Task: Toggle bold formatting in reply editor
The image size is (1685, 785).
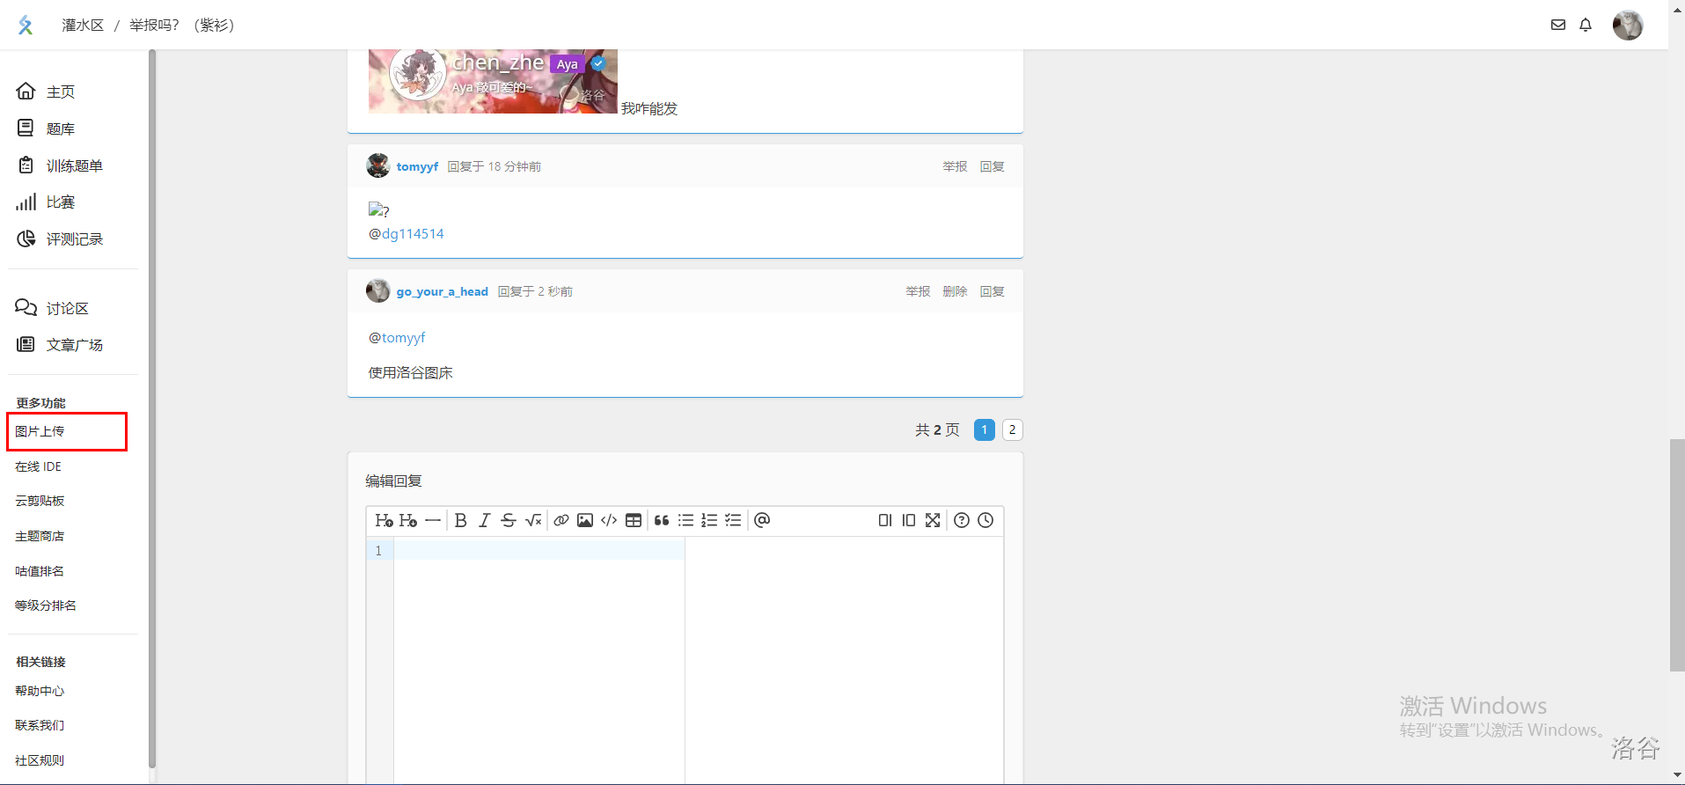Action: [460, 520]
